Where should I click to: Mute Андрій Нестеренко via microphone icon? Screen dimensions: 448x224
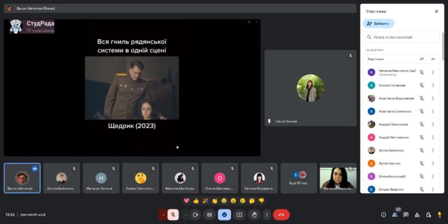[x=422, y=137]
